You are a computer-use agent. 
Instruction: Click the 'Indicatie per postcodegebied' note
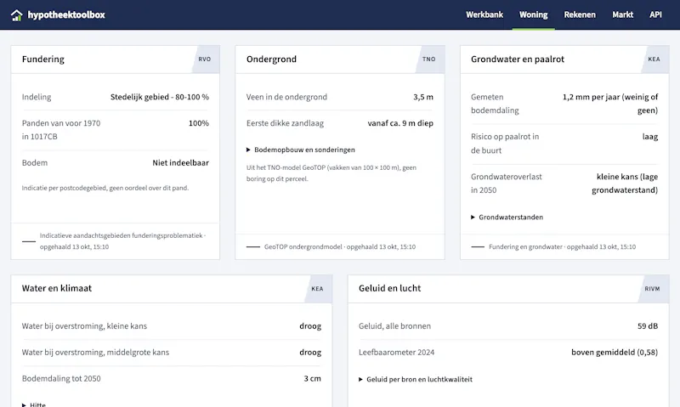tap(105, 188)
